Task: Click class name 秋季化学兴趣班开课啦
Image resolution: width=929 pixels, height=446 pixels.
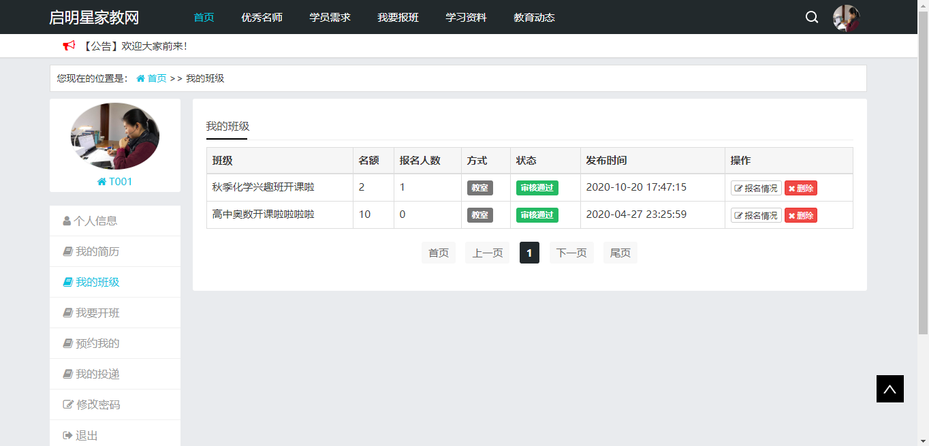Action: coord(263,187)
